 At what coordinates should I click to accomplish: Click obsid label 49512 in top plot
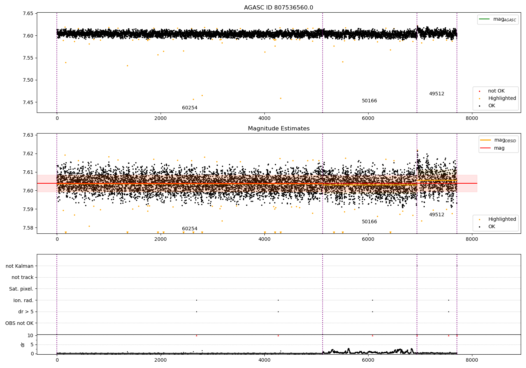point(437,94)
